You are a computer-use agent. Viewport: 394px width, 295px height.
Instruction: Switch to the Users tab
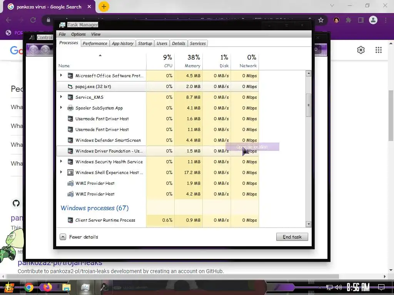[162, 43]
